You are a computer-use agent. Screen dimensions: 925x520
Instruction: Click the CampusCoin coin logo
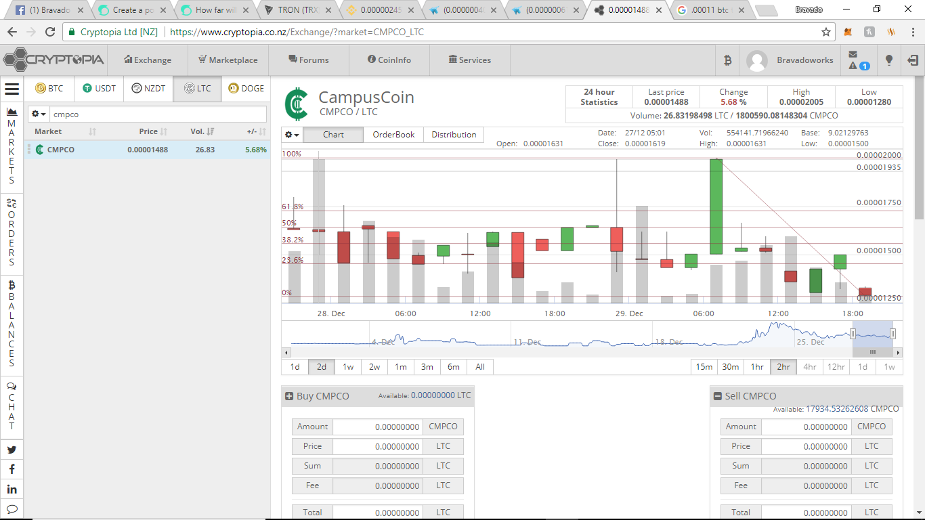[x=295, y=104]
